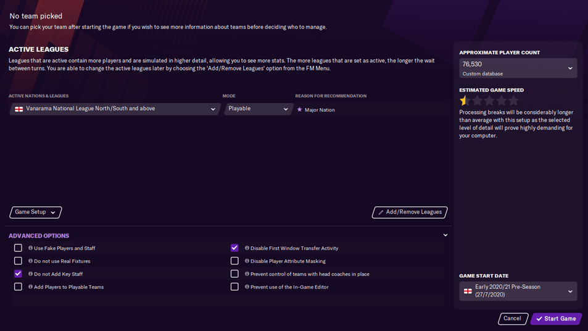Open the Playable mode dropdown

click(x=257, y=109)
